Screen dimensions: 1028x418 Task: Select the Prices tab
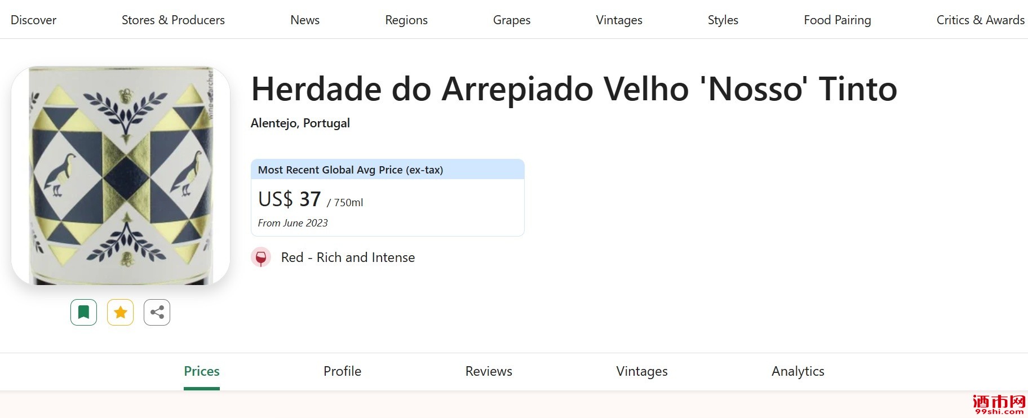202,371
